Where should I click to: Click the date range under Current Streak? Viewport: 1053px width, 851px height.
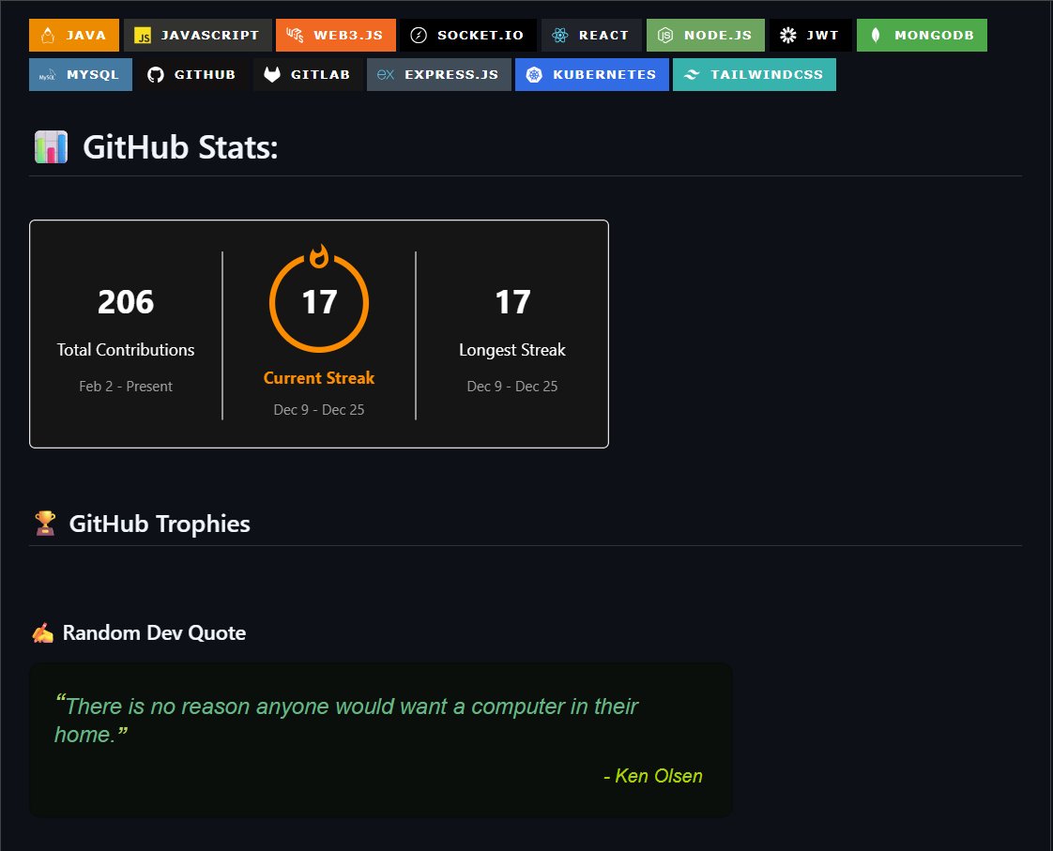click(319, 409)
